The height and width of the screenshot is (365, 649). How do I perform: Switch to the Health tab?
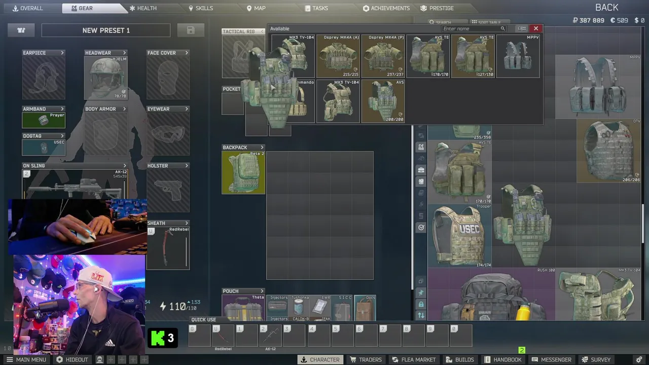pyautogui.click(x=143, y=8)
